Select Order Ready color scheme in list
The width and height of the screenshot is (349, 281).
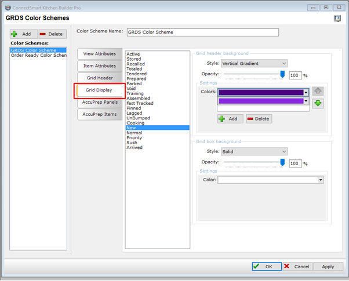pyautogui.click(x=39, y=56)
